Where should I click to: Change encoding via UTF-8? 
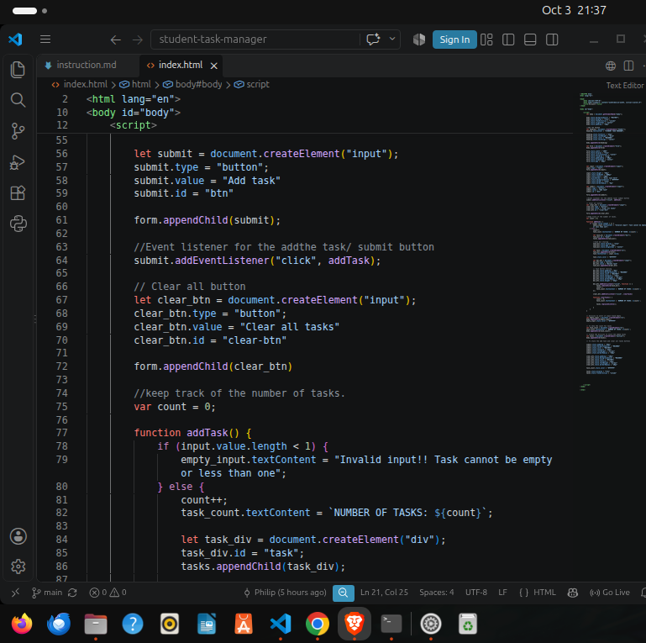pyautogui.click(x=475, y=593)
